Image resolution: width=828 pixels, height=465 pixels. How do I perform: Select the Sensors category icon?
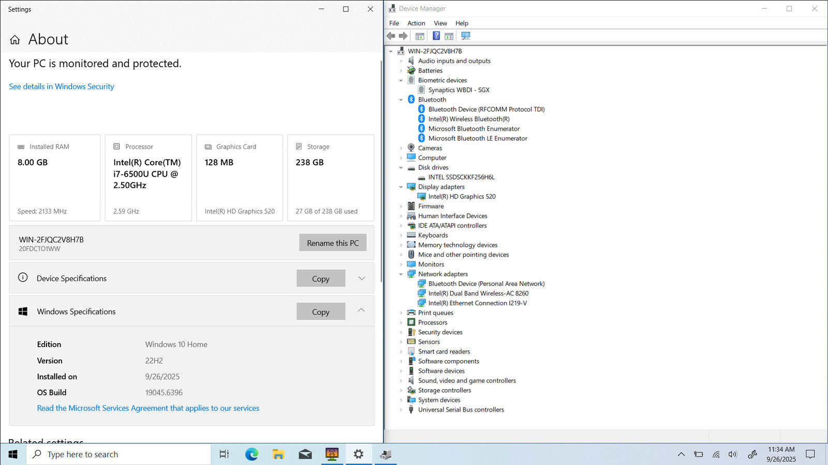(411, 342)
